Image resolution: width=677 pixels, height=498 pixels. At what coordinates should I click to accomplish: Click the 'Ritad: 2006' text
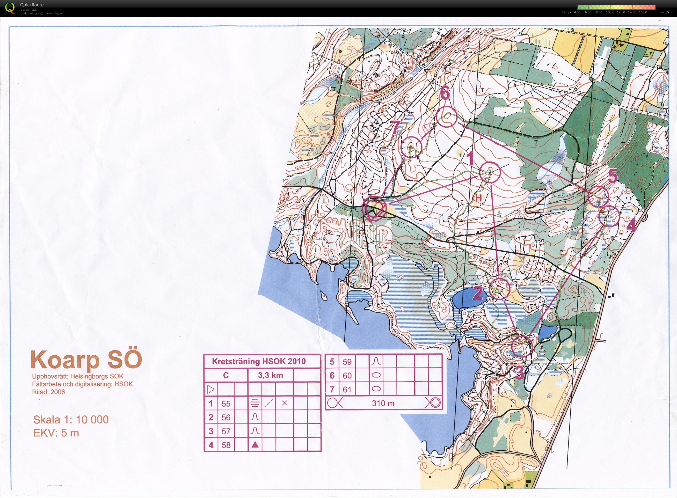tap(48, 392)
